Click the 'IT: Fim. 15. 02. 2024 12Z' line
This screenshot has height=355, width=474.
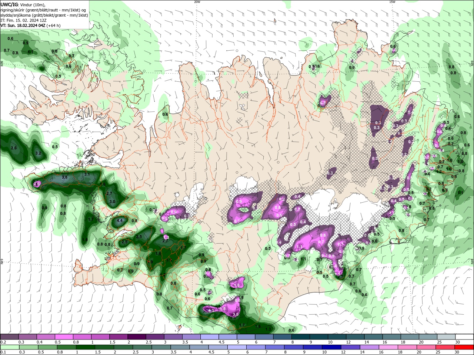click(23, 20)
